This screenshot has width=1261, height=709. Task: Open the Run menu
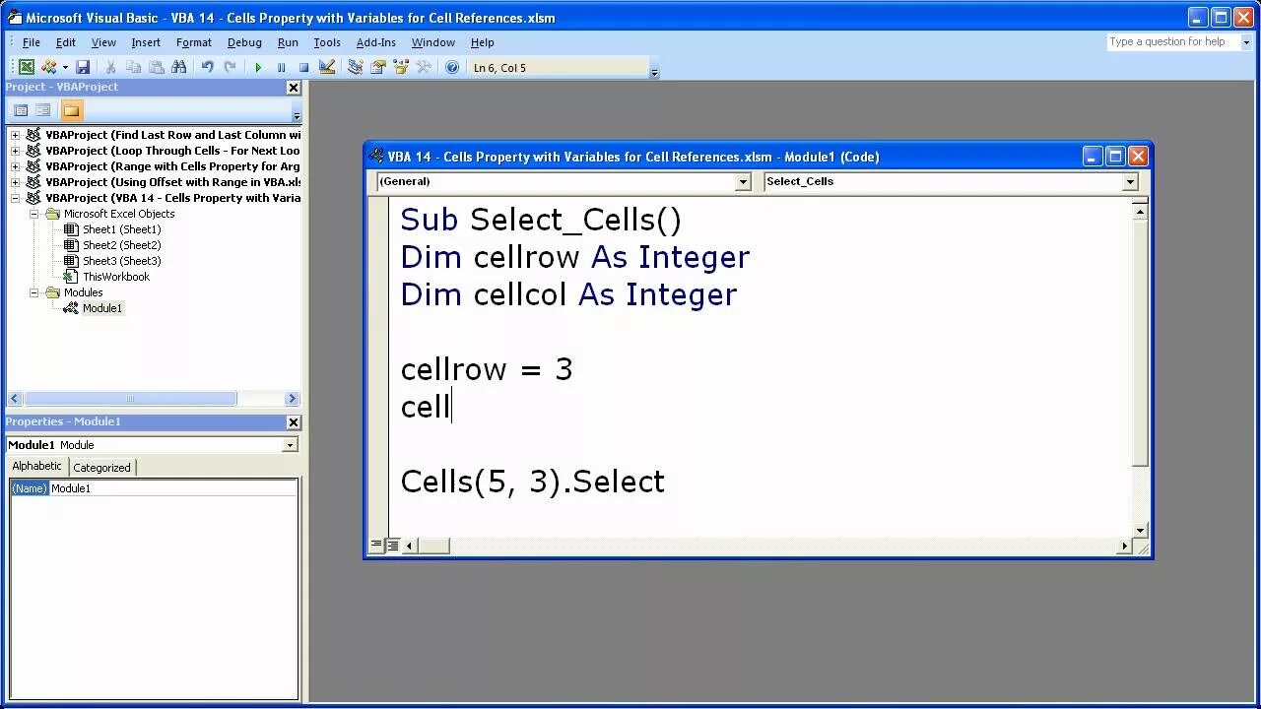click(288, 42)
